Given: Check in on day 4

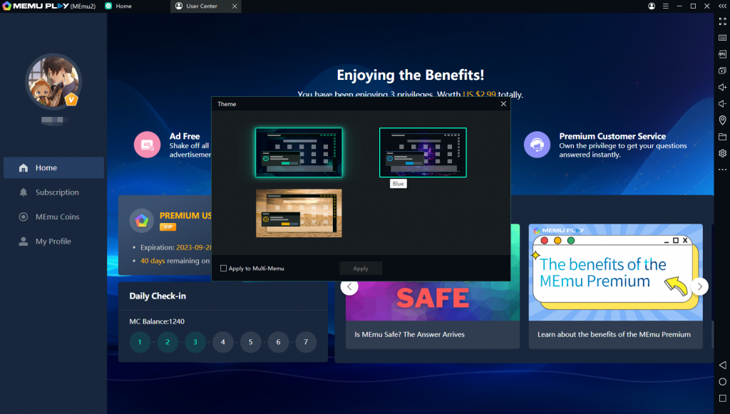Looking at the screenshot, I should click(222, 342).
